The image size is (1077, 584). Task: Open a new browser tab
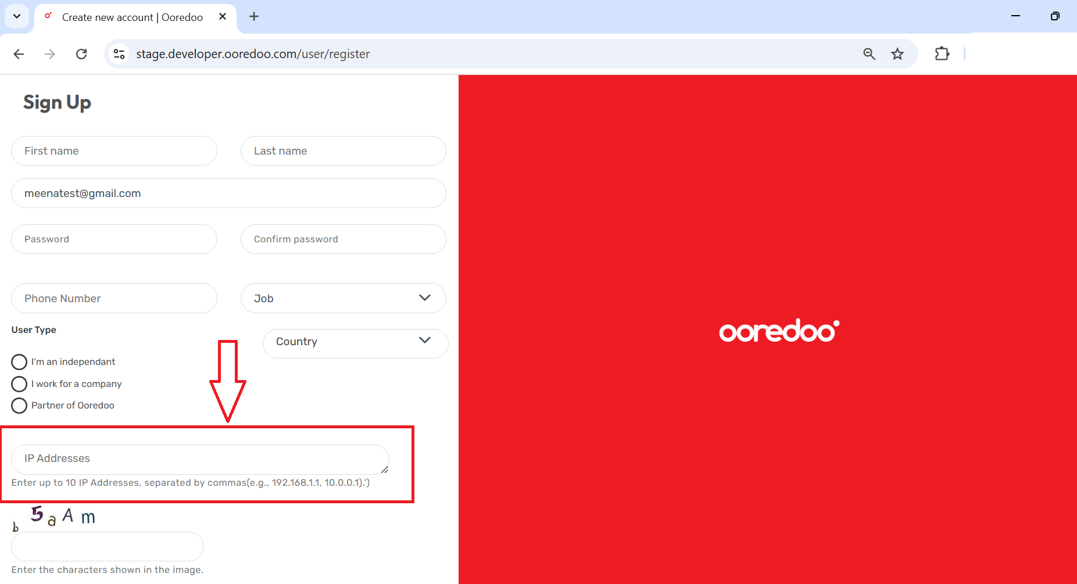click(253, 16)
